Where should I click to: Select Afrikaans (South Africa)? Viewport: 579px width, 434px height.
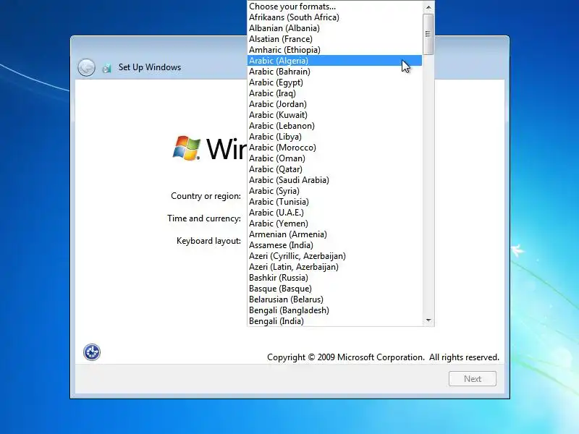pyautogui.click(x=334, y=17)
